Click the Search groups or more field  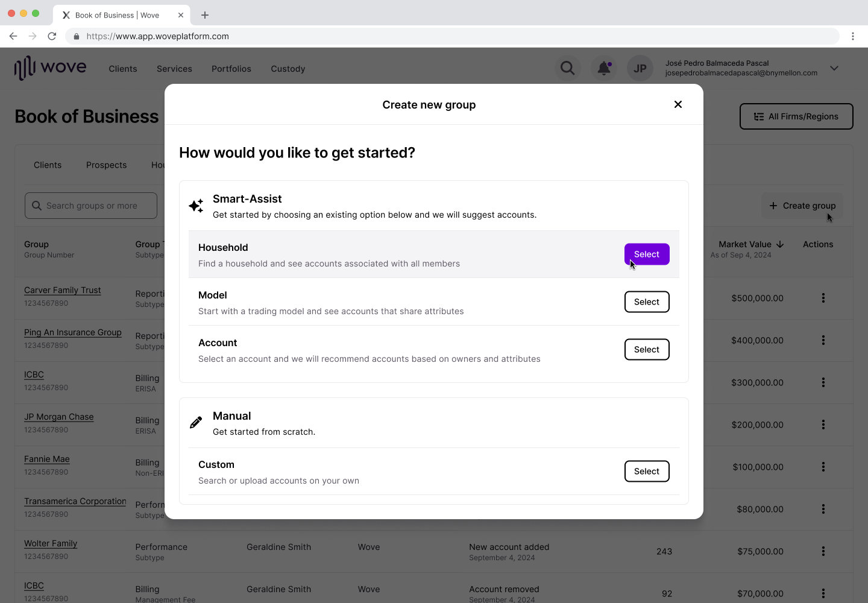90,206
